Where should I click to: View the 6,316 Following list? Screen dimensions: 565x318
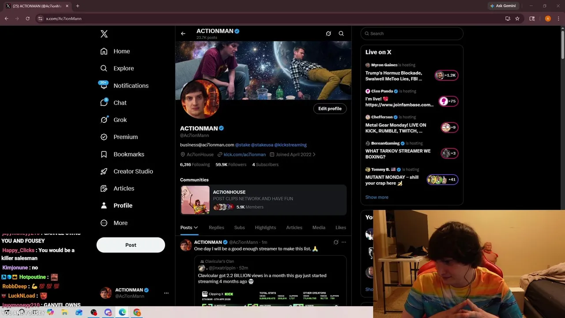point(195,165)
